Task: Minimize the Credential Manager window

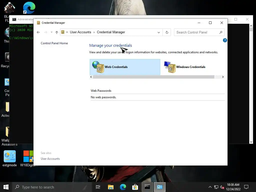Action: (x=199, y=23)
